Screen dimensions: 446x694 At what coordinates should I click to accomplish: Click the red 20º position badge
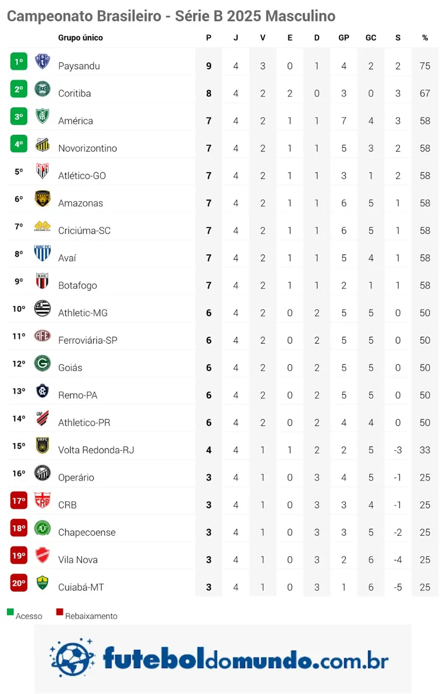[x=19, y=583]
